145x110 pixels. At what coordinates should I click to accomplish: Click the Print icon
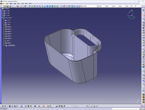10,6
